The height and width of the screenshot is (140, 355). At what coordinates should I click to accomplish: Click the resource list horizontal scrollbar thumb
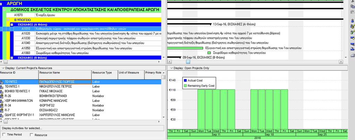[x=6, y=122]
